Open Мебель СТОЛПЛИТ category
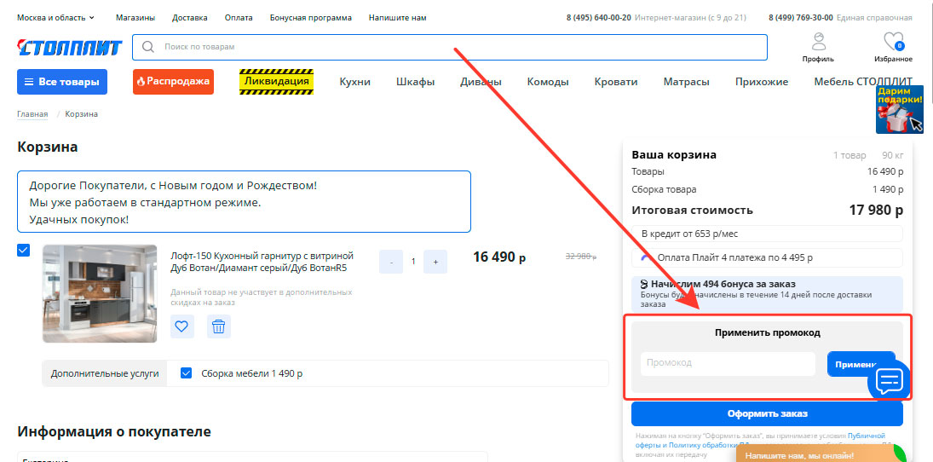This screenshot has height=462, width=933. (863, 82)
